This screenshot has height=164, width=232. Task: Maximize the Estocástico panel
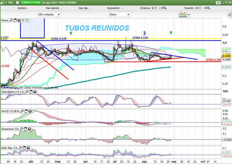[31, 92]
